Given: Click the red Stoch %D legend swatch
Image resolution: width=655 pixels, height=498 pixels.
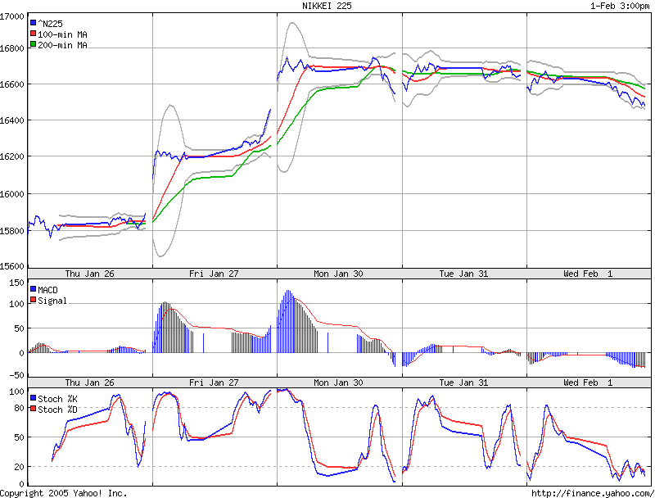Looking at the screenshot, I should [33, 409].
